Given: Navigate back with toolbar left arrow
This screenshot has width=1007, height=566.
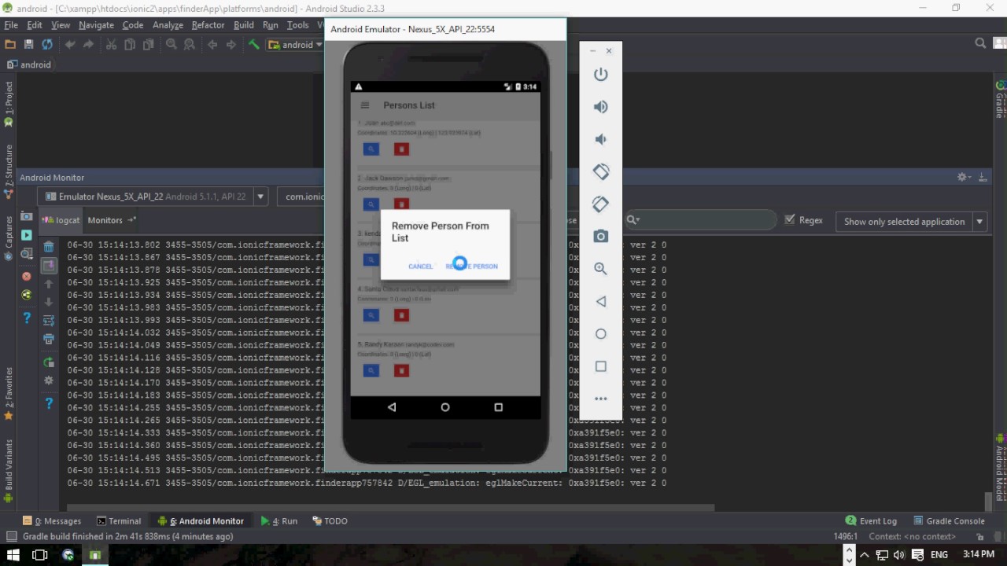Looking at the screenshot, I should click(x=212, y=45).
